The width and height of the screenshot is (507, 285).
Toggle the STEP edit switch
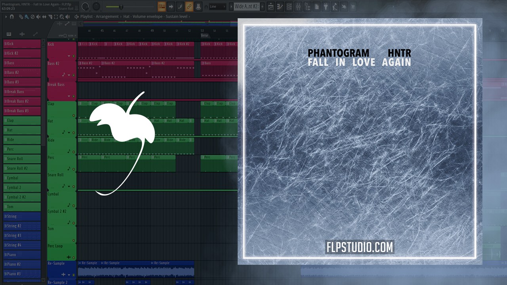pyautogui.click(x=65, y=36)
